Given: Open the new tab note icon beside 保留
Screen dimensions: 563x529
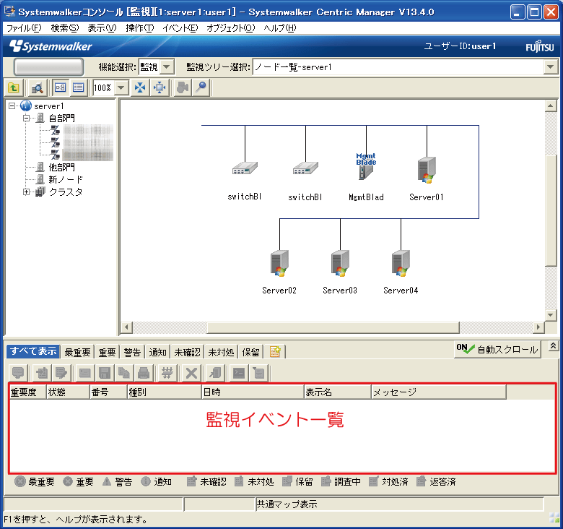Looking at the screenshot, I should coord(275,351).
